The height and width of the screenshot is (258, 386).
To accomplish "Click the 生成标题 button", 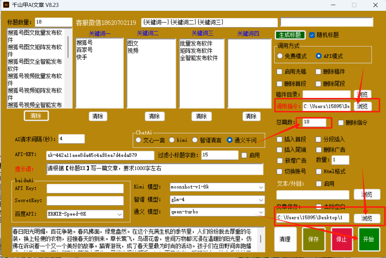I will [290, 35].
